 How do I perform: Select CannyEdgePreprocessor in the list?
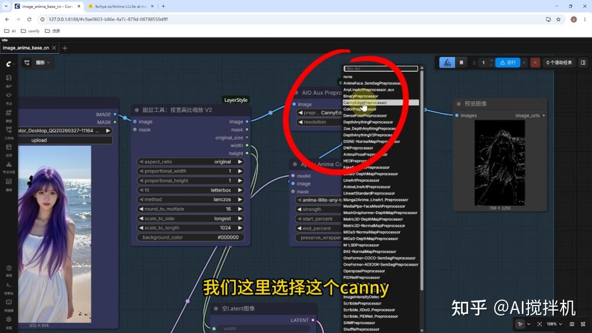tap(380, 102)
